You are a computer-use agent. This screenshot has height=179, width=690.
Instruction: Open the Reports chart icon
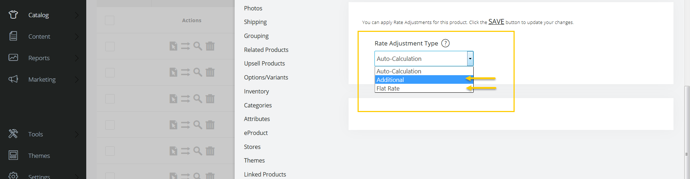[x=13, y=57]
